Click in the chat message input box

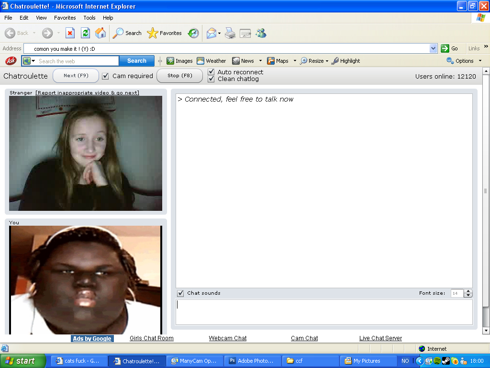[x=324, y=312]
